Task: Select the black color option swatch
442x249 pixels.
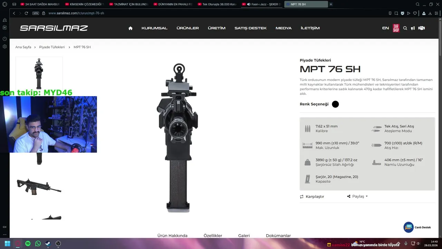Action: (x=335, y=104)
